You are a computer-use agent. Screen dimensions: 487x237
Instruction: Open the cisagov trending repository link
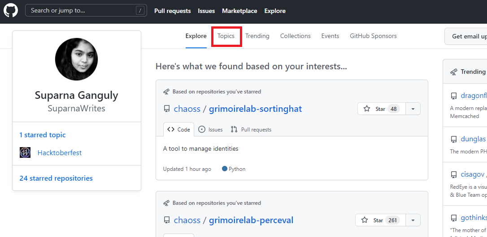click(474, 174)
